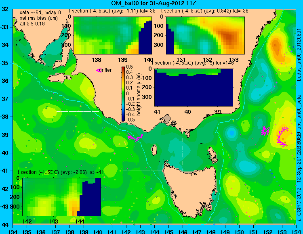Click the bottom longitude axis tick '154'
The width and height of the screenshot is (303, 234).
tap(296, 232)
